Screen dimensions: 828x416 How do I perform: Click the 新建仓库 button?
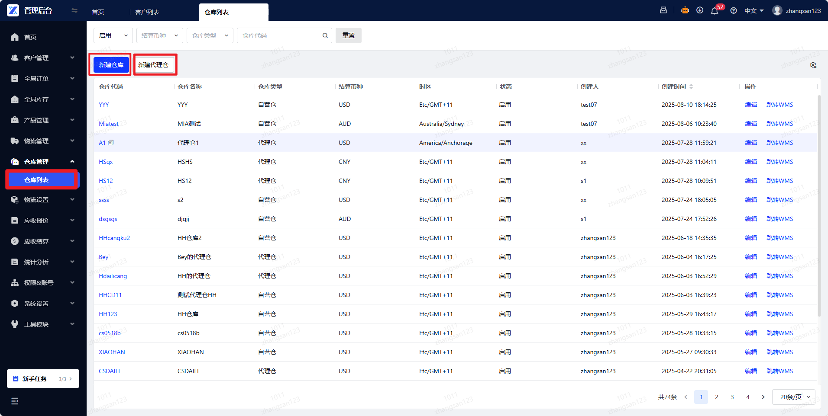point(111,65)
